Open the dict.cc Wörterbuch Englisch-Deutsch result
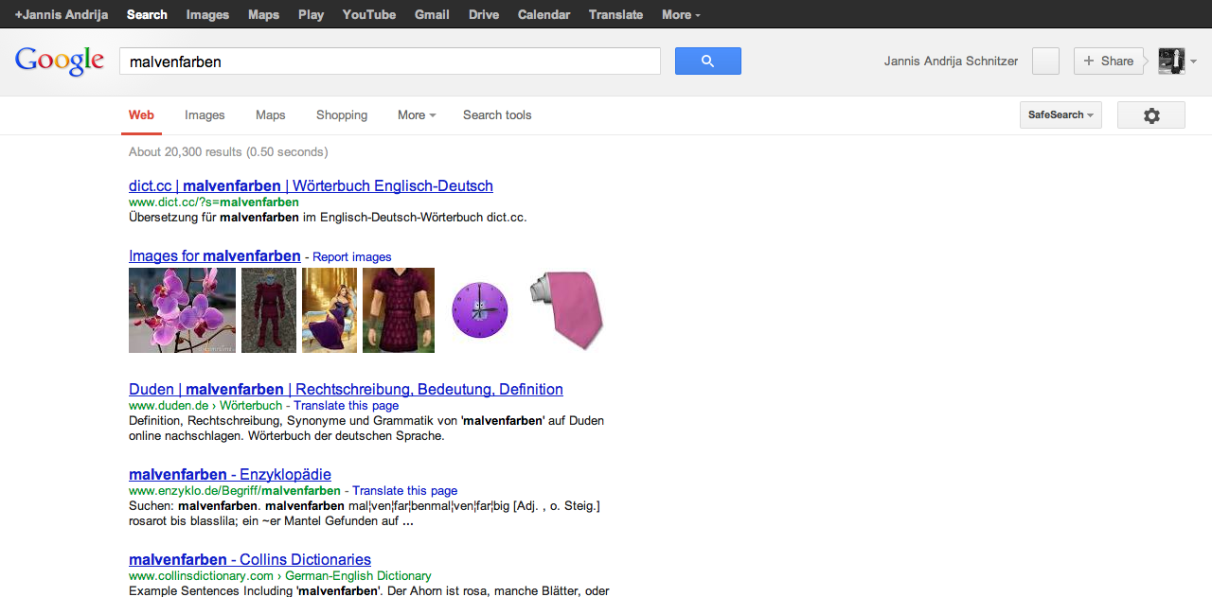Screen dimensions: 1212x597 (x=311, y=186)
